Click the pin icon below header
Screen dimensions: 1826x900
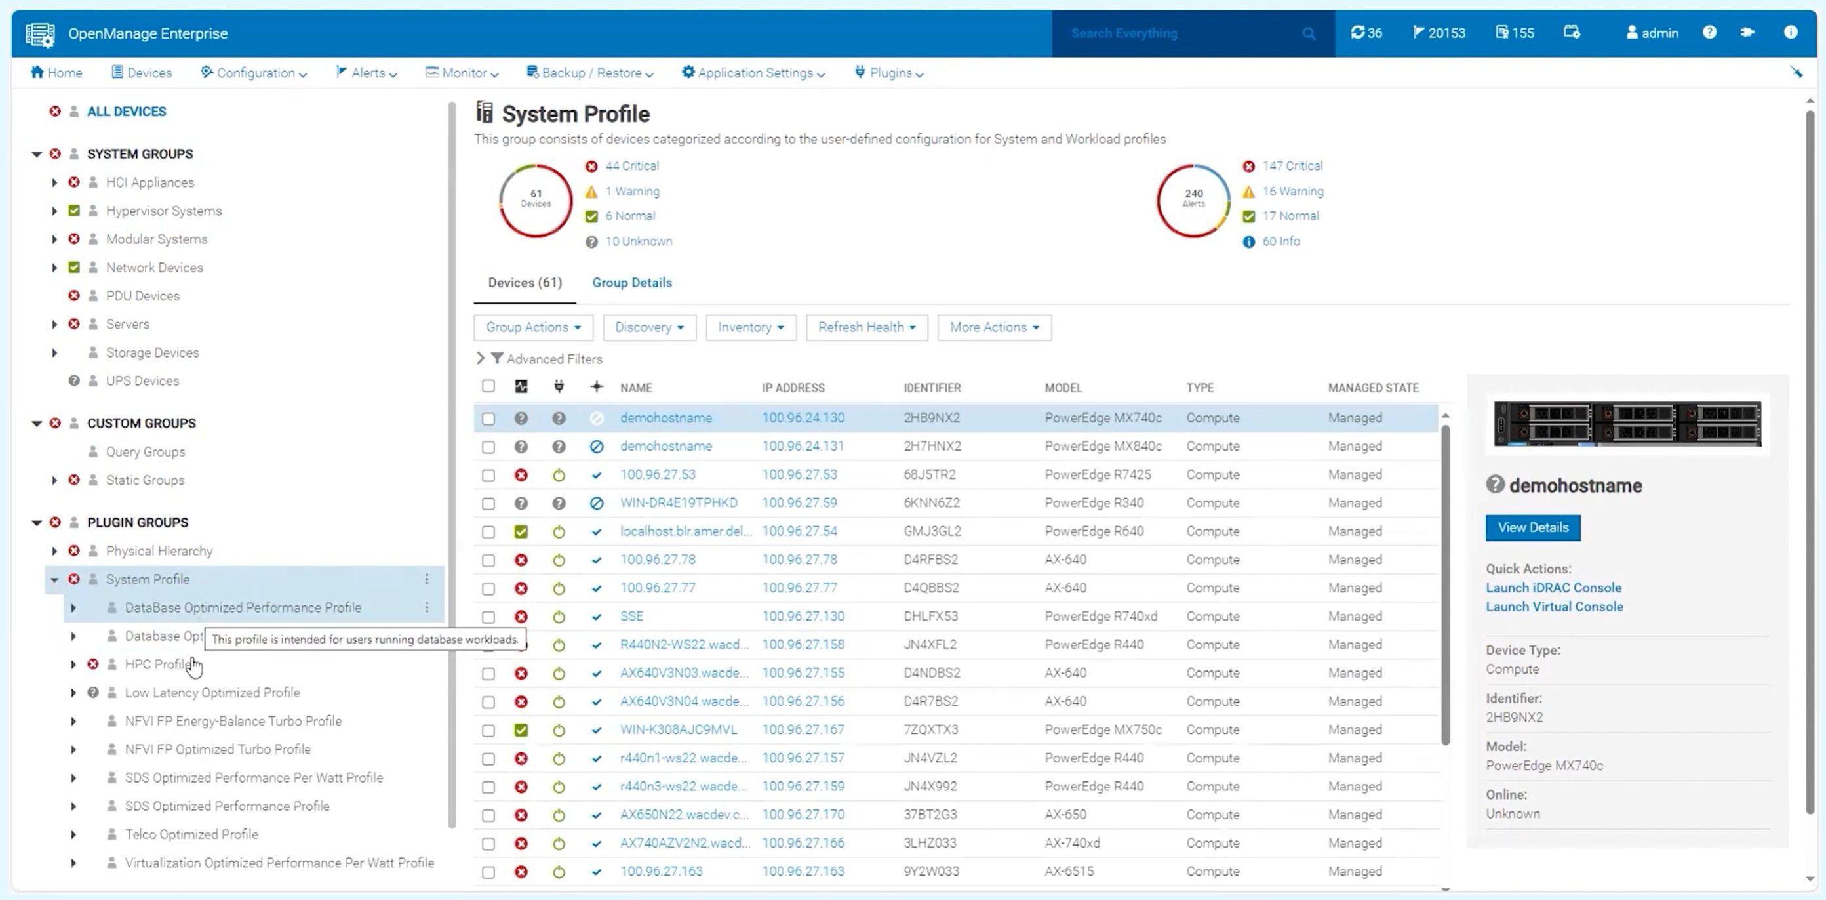pyautogui.click(x=1796, y=72)
